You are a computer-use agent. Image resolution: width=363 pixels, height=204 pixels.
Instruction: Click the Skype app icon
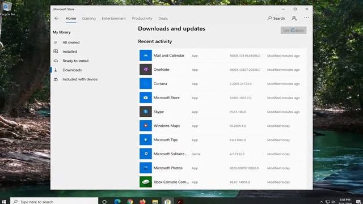tap(146, 112)
